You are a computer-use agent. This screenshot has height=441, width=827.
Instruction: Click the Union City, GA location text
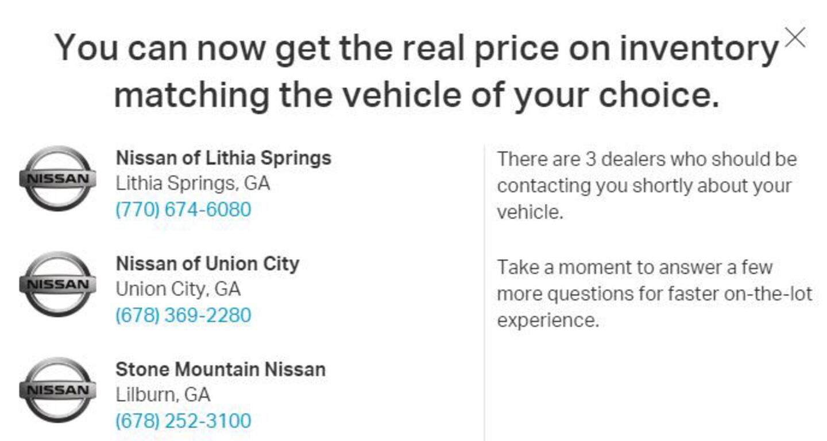[x=177, y=289]
